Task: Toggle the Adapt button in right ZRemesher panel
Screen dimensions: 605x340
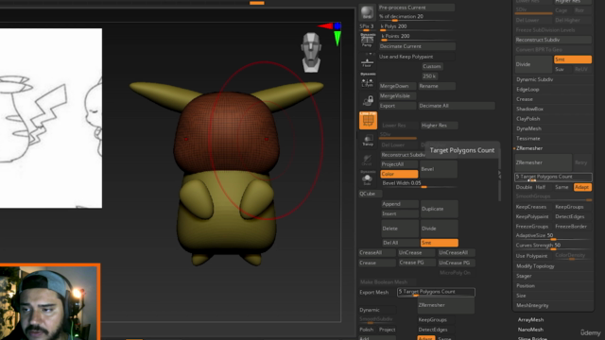Action: click(582, 187)
